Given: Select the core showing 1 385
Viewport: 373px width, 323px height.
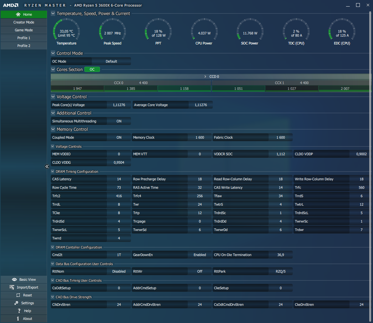Looking at the screenshot, I should (131, 89).
